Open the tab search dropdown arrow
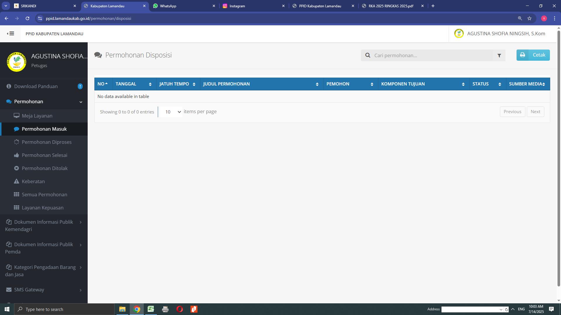The image size is (561, 315). [x=6, y=6]
